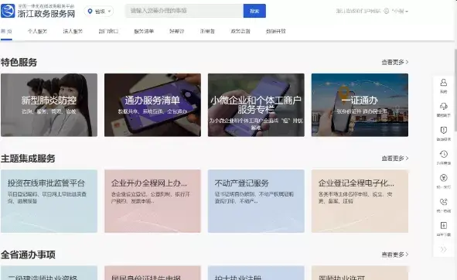The height and width of the screenshot is (280, 457).
Task: Open the 好差评 nav tab
Action: tap(177, 31)
